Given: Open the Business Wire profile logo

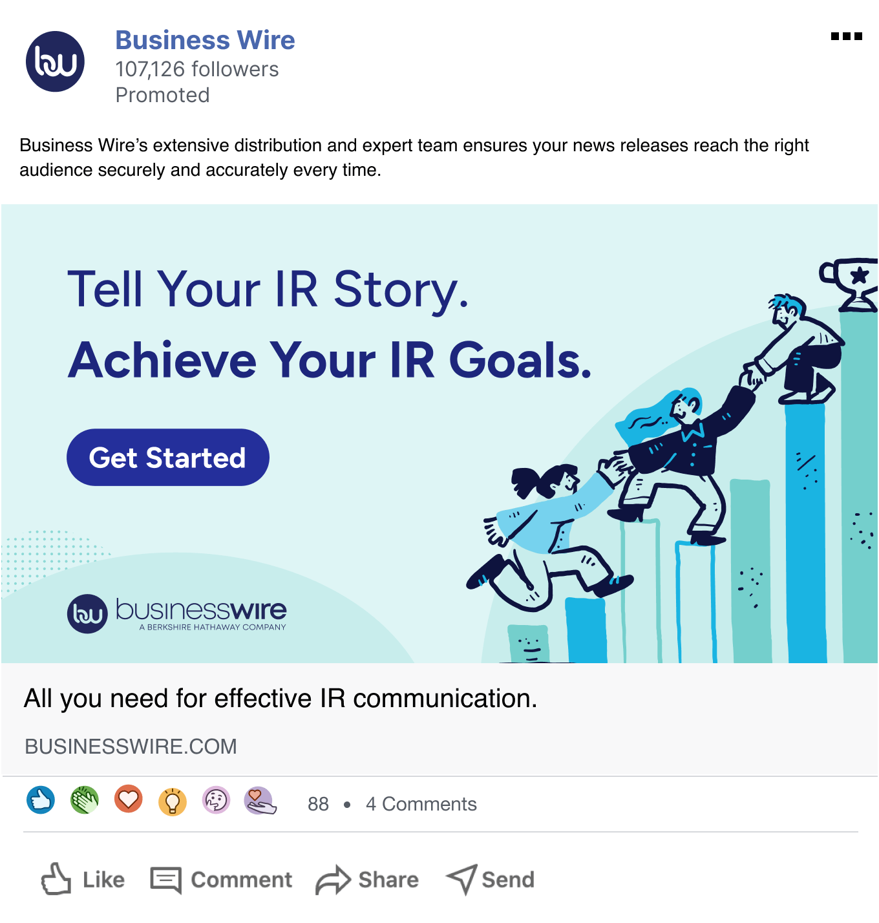Looking at the screenshot, I should click(55, 61).
